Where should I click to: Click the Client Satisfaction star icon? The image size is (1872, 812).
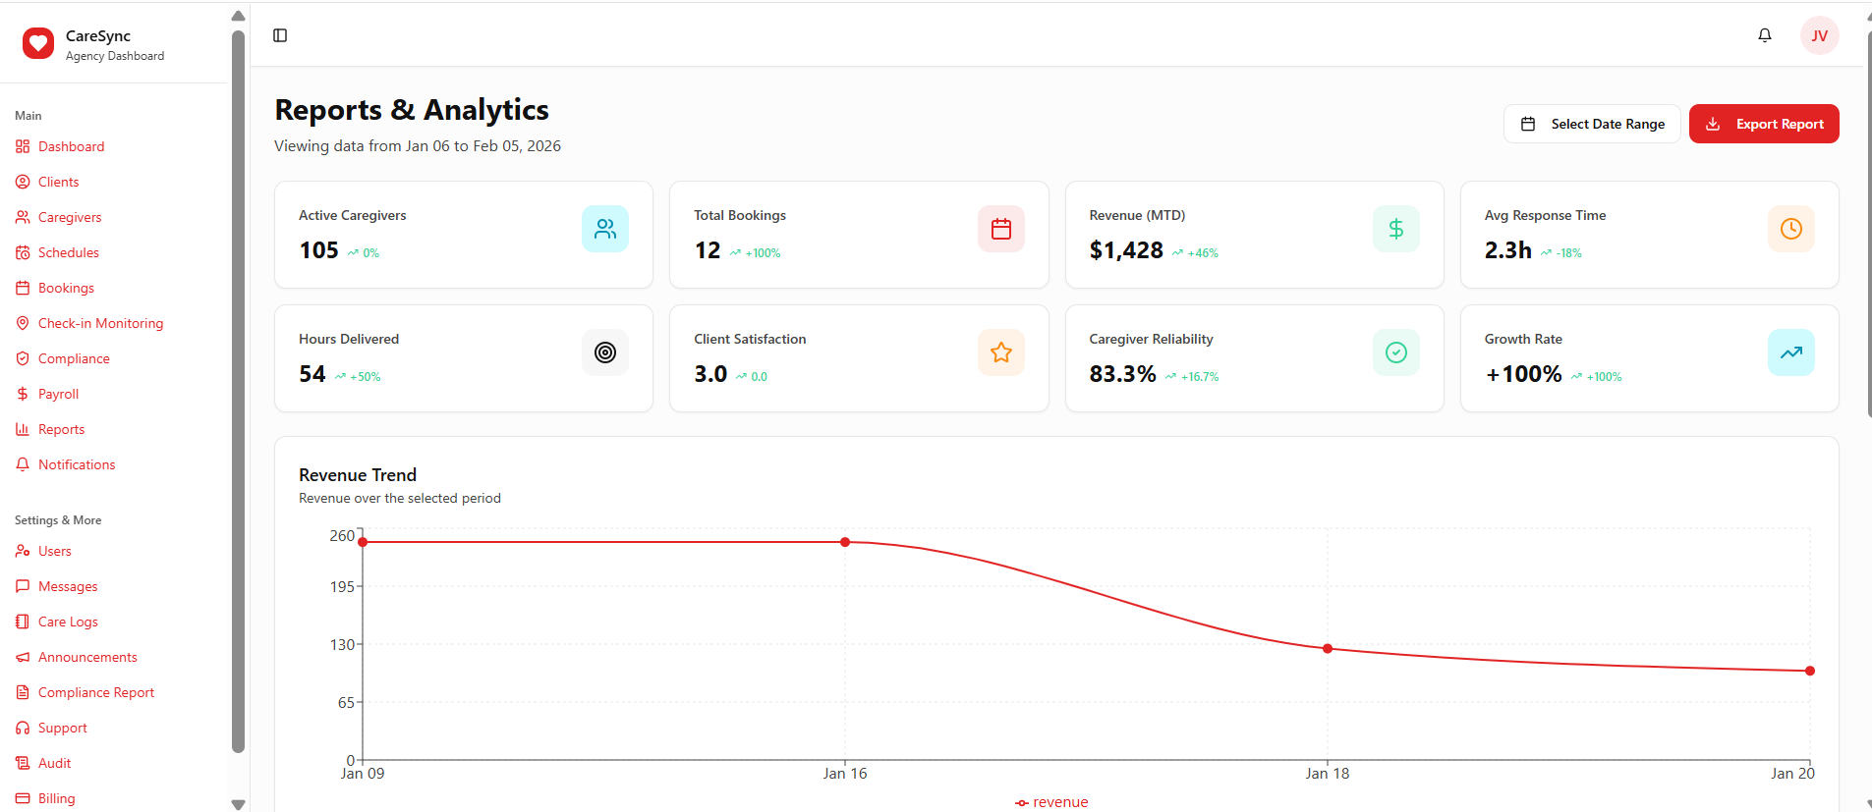click(1001, 352)
